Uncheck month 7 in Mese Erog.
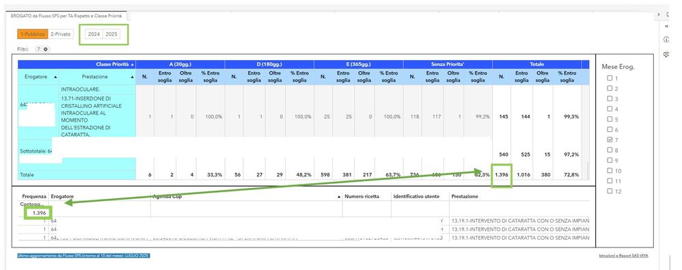Viewport: 682px width, 270px height. tap(610, 139)
